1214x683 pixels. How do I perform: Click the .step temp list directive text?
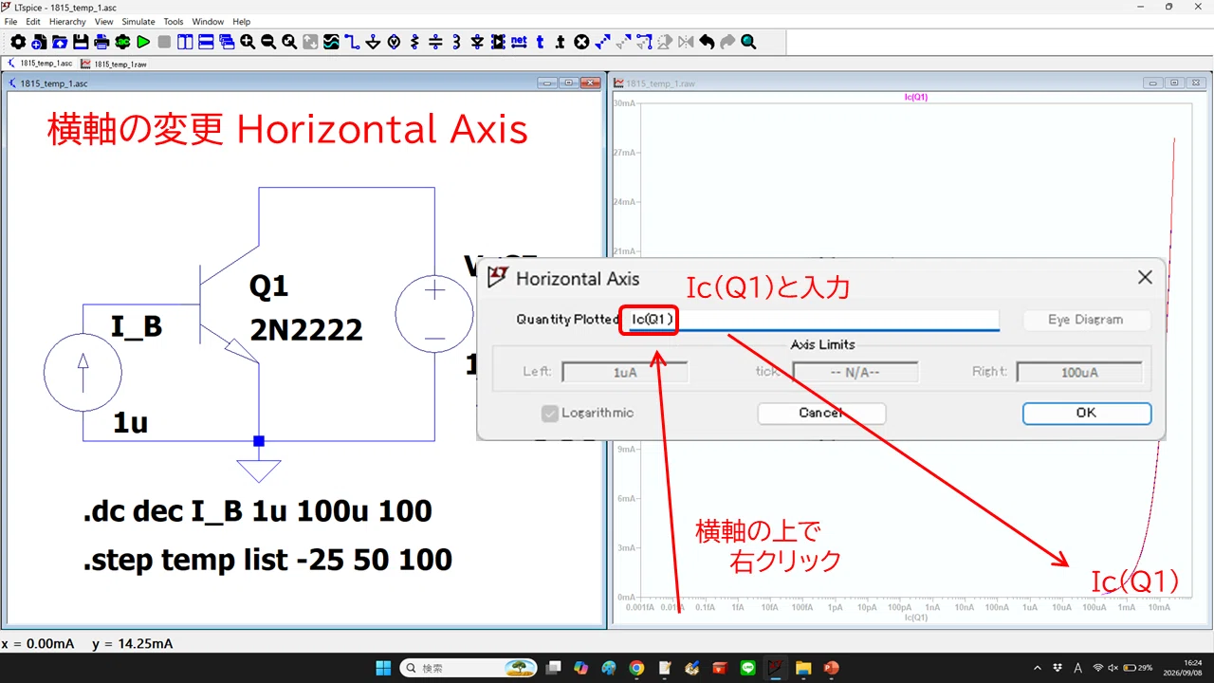[x=267, y=560]
